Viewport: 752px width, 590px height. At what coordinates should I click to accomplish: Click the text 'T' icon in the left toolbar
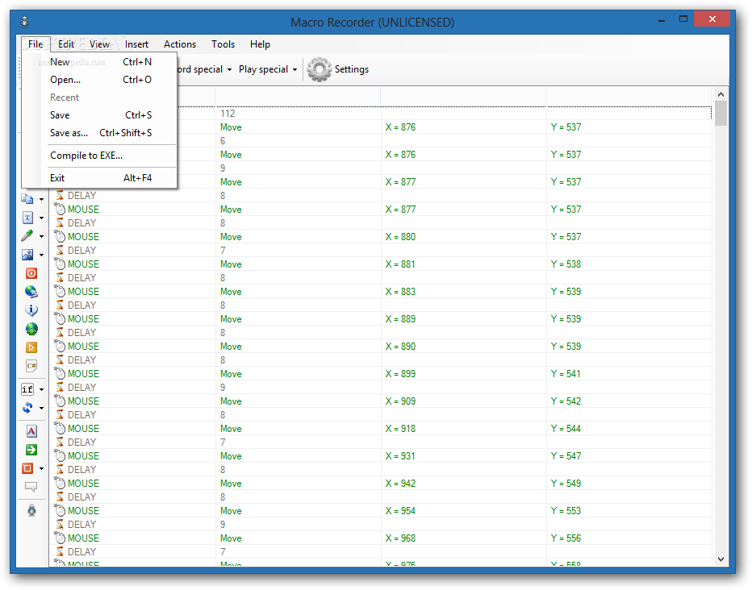click(x=27, y=218)
